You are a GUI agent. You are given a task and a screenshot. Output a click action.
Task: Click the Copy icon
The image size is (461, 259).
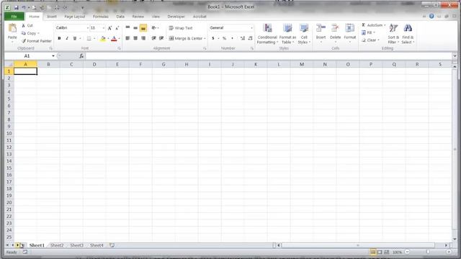point(24,33)
